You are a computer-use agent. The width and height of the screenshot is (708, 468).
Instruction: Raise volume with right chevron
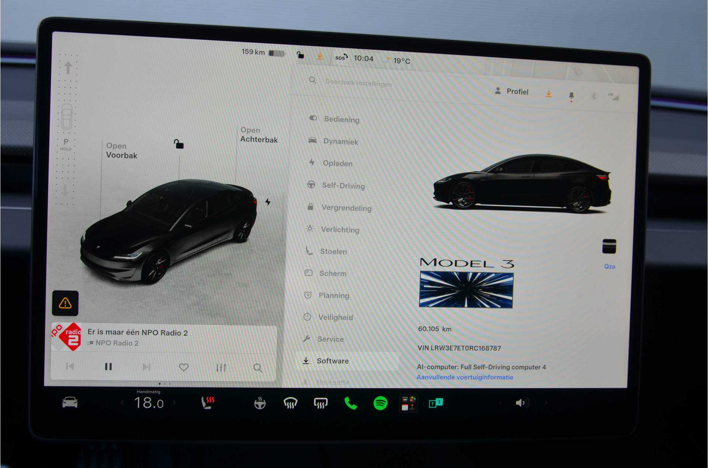(x=546, y=403)
